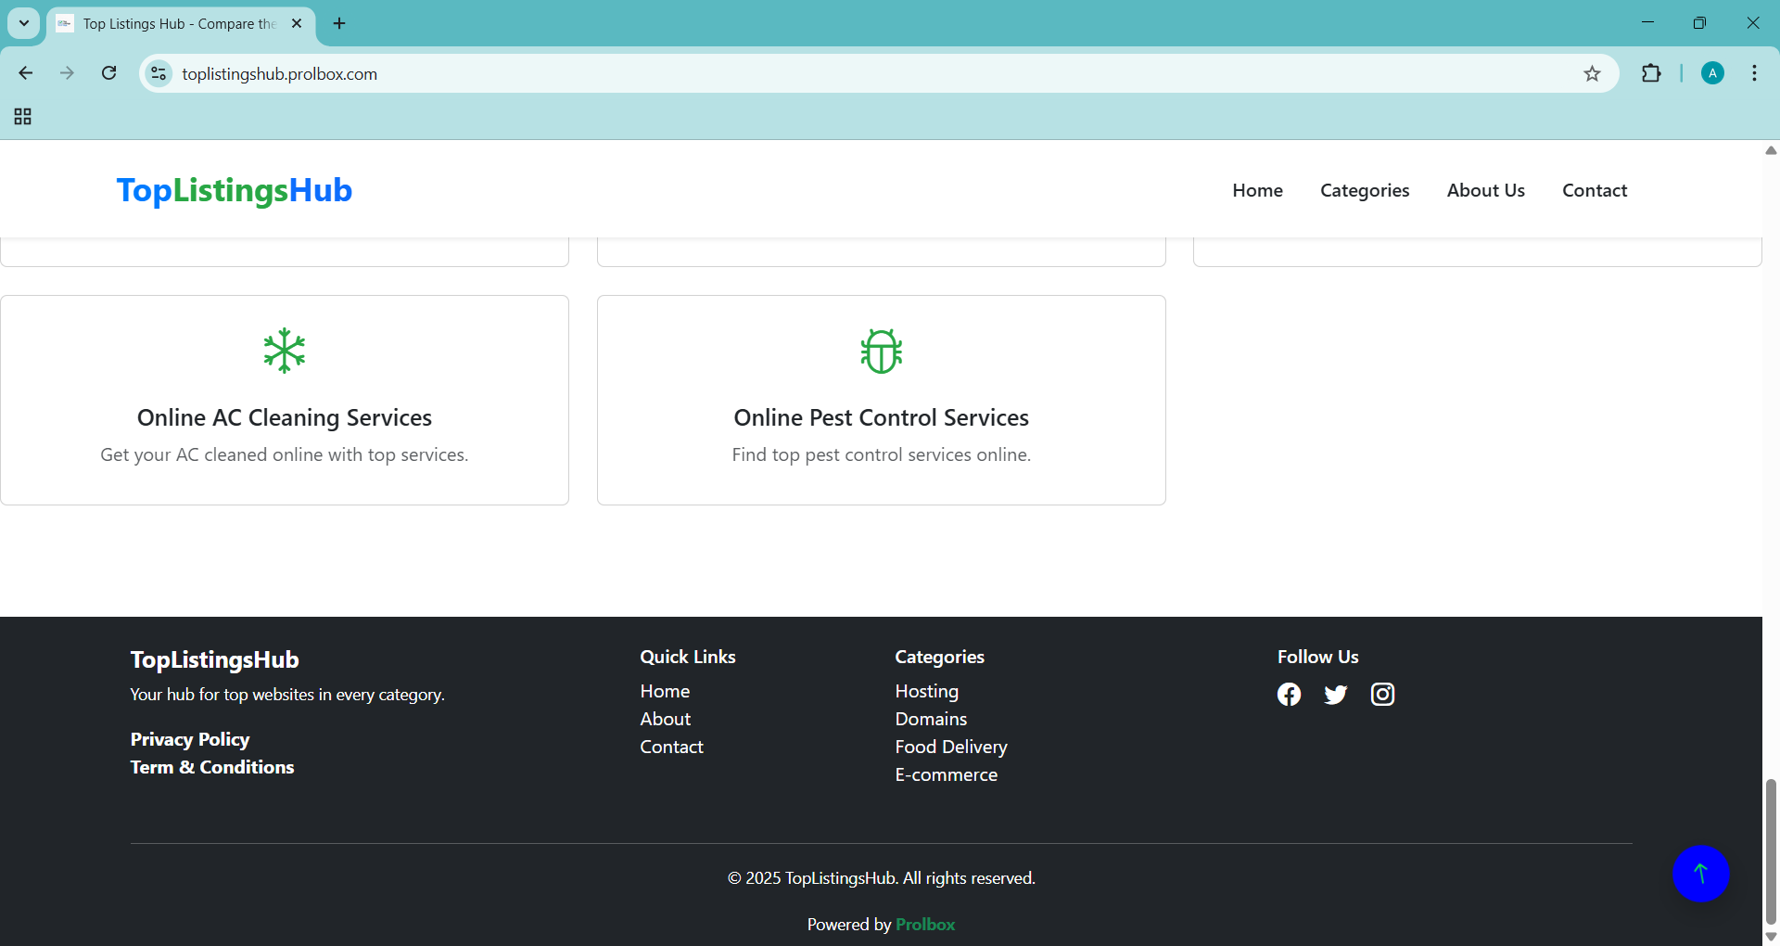Open the browser Extensions puzzle icon

coord(1651,74)
